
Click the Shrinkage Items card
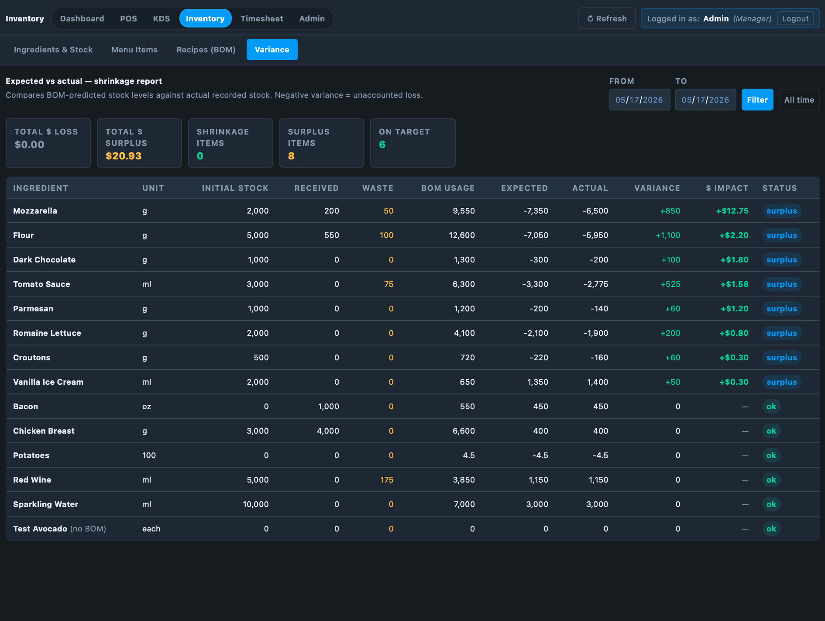click(230, 143)
